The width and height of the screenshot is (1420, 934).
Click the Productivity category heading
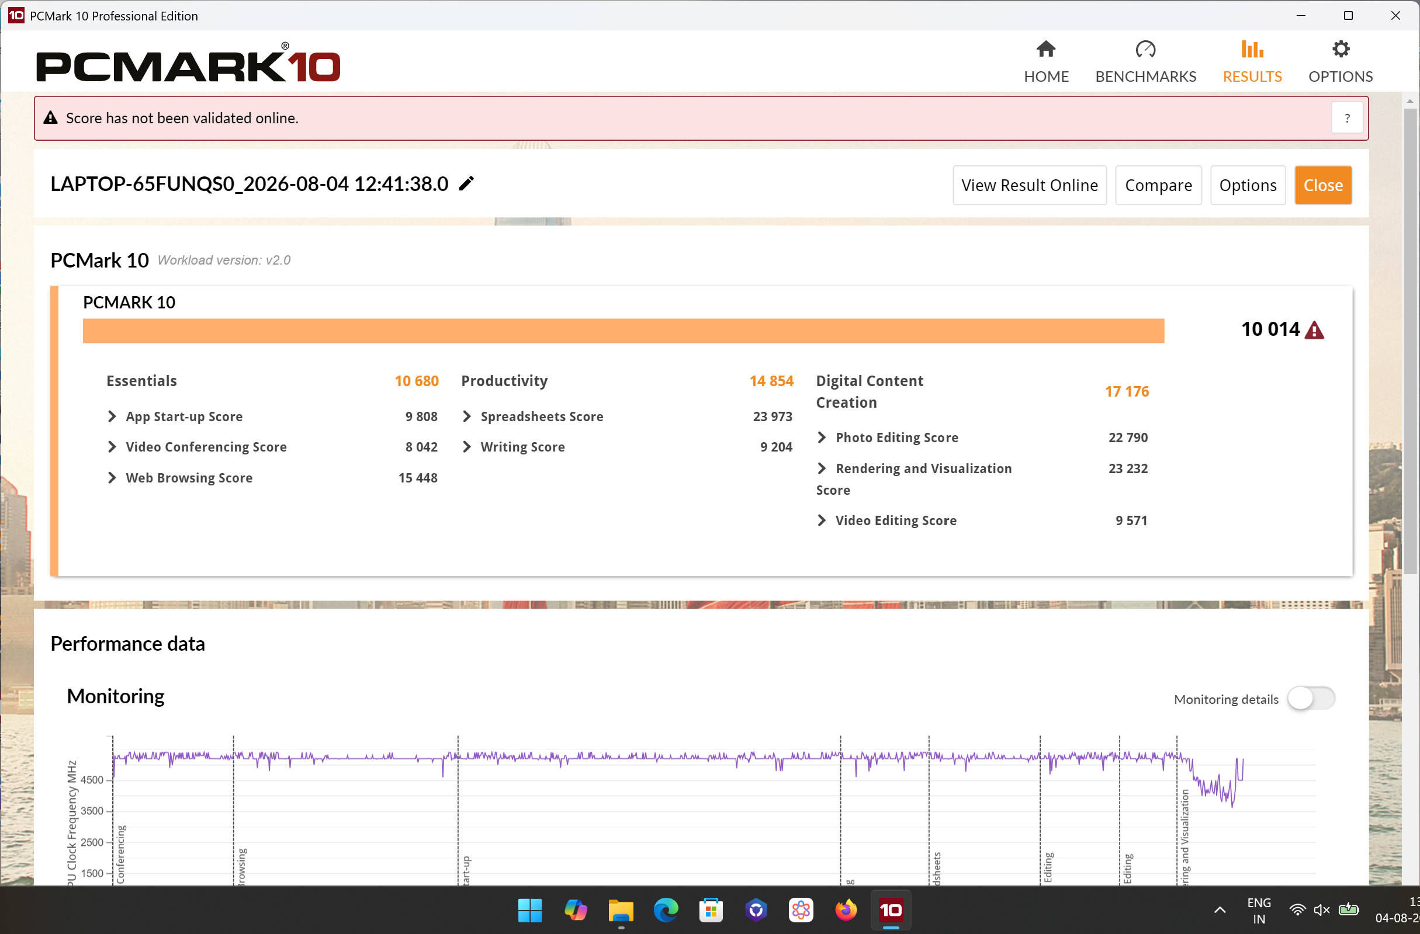click(504, 380)
